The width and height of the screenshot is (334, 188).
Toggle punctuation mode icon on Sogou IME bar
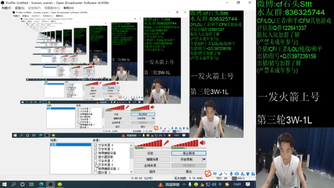(225, 174)
